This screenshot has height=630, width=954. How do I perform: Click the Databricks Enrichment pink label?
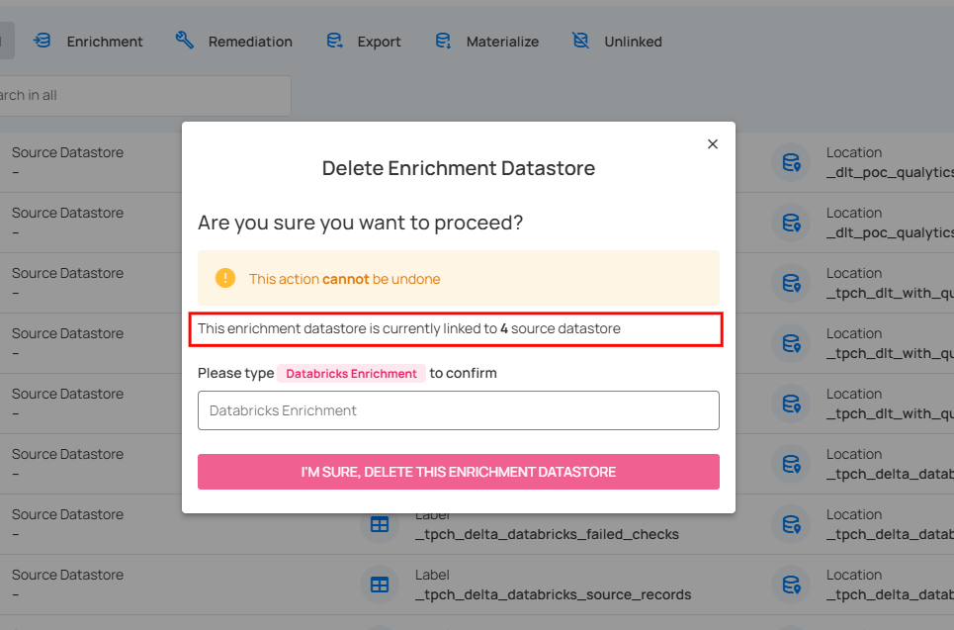351,373
